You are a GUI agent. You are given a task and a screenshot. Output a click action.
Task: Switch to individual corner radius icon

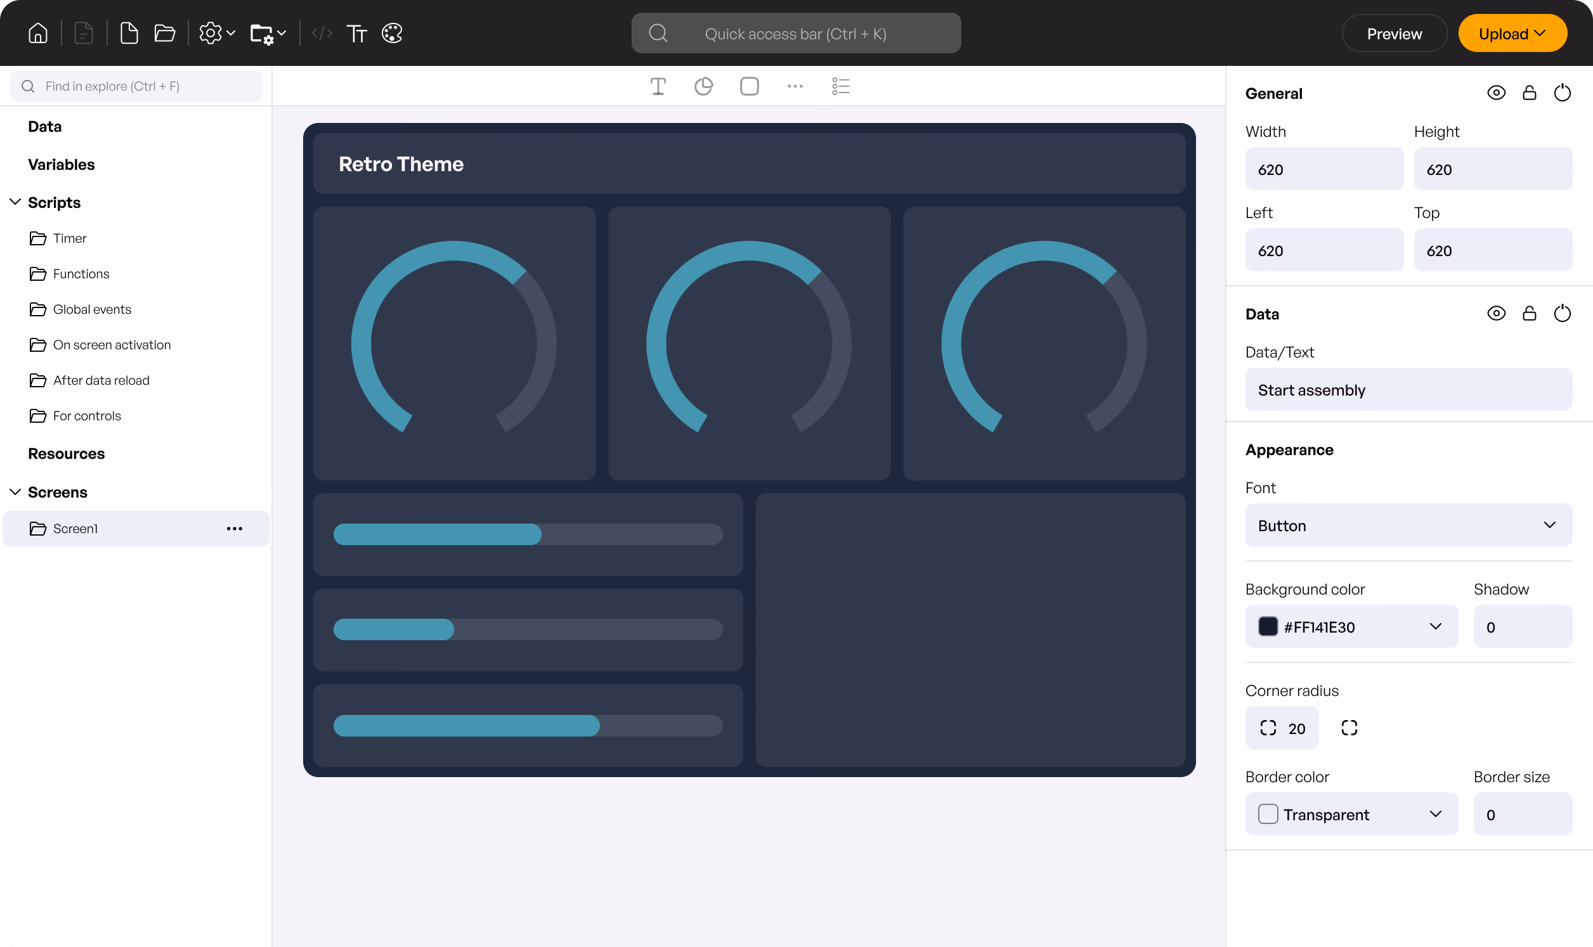[1349, 728]
